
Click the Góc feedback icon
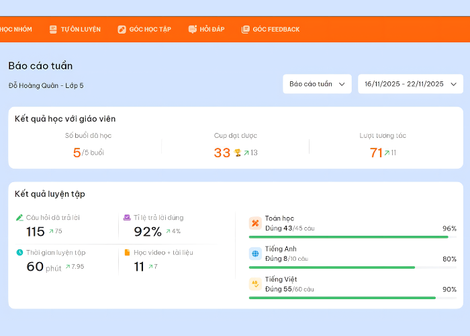(x=246, y=30)
